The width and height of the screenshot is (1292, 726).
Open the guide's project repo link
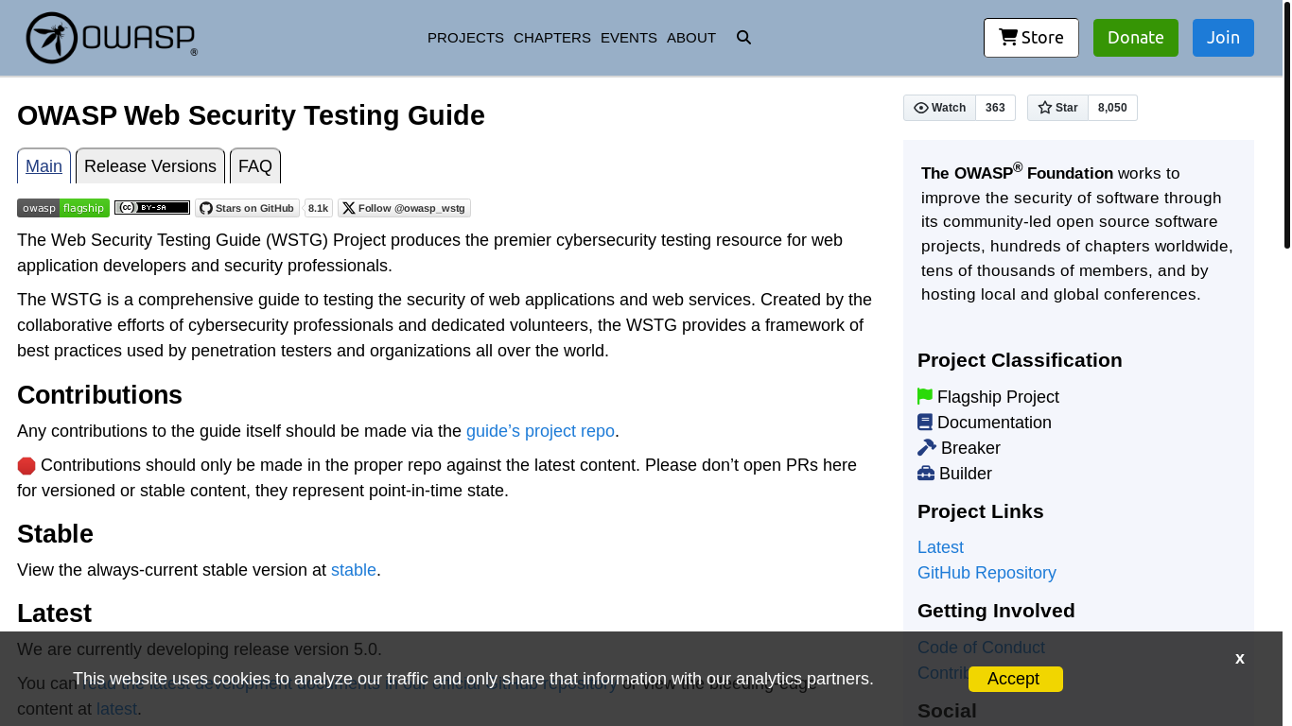(540, 431)
